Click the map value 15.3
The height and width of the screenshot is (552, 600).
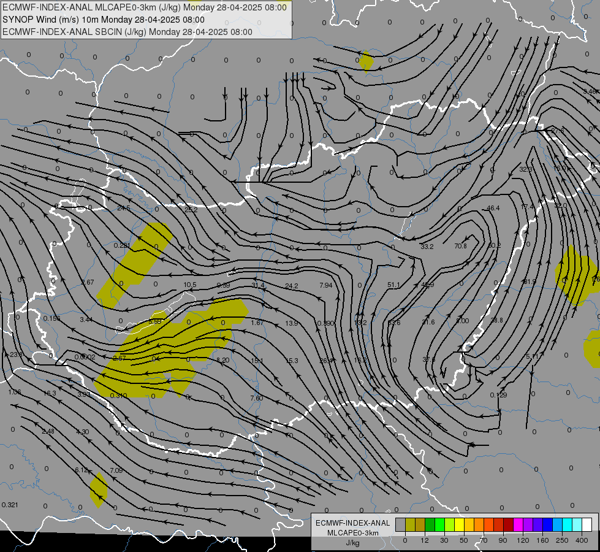point(292,361)
